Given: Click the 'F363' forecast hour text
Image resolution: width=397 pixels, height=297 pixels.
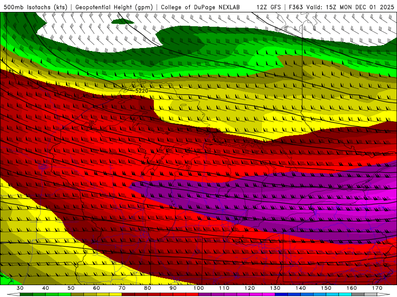Looking at the screenshot, I should [x=296, y=7].
